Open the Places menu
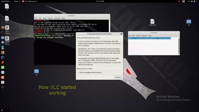Screen dimensions: 199x112 pyautogui.click(x=17, y=1)
